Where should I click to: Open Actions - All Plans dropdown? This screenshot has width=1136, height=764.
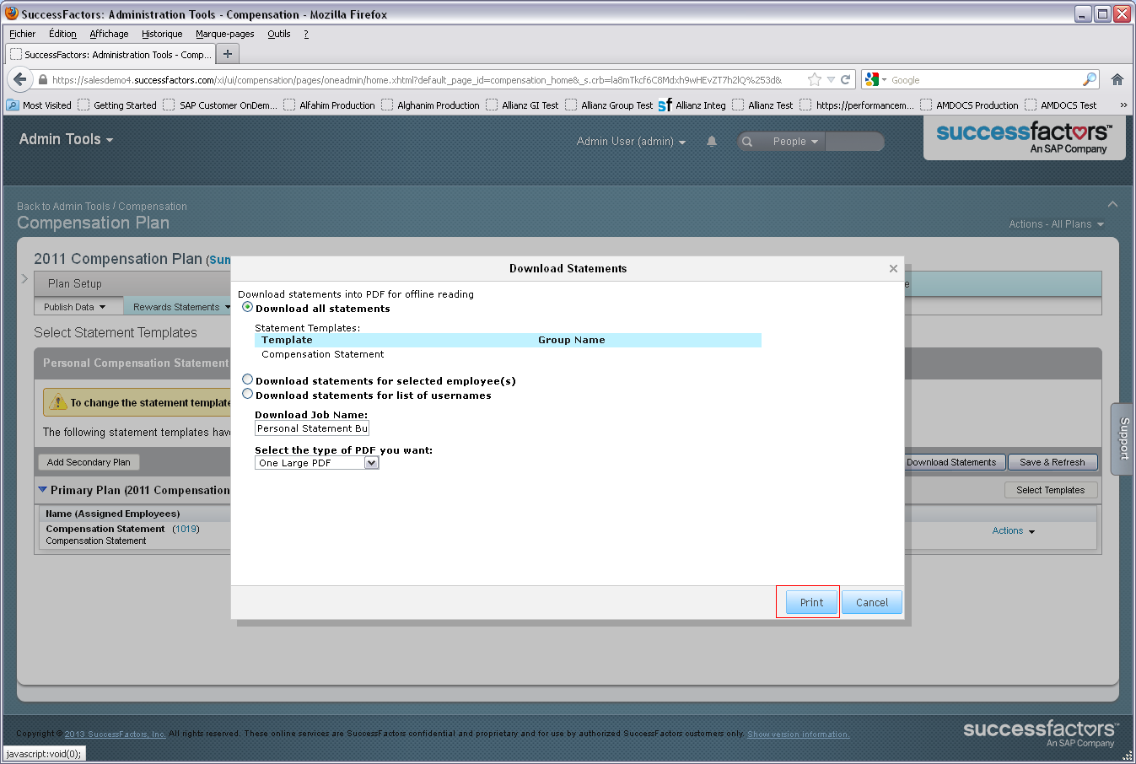pos(1057,224)
